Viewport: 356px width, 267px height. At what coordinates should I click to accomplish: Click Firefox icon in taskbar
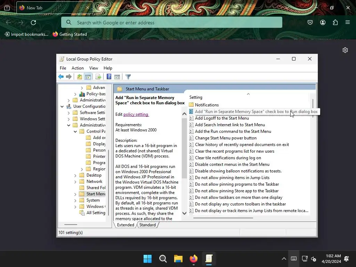(193, 259)
